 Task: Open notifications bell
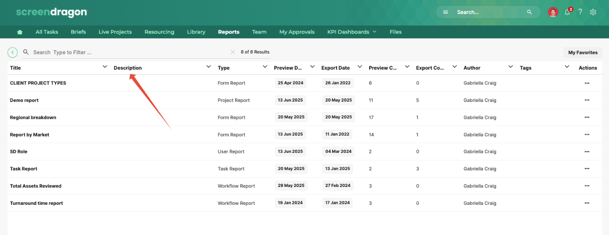click(567, 12)
